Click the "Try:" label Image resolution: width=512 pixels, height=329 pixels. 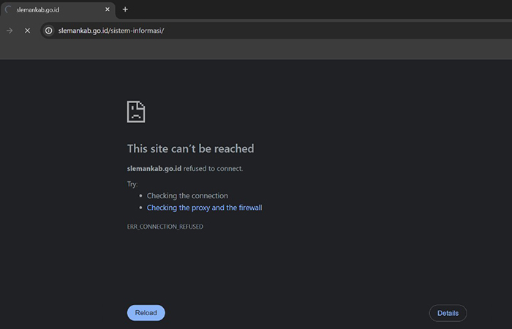coord(132,184)
